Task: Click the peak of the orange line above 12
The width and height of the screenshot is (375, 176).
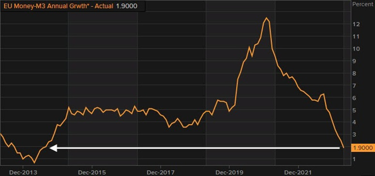Action: (x=267, y=18)
